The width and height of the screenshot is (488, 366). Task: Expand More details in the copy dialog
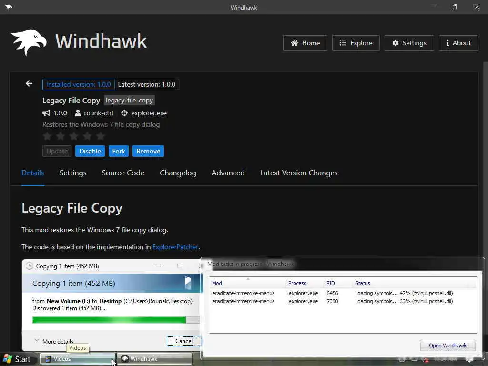click(54, 341)
